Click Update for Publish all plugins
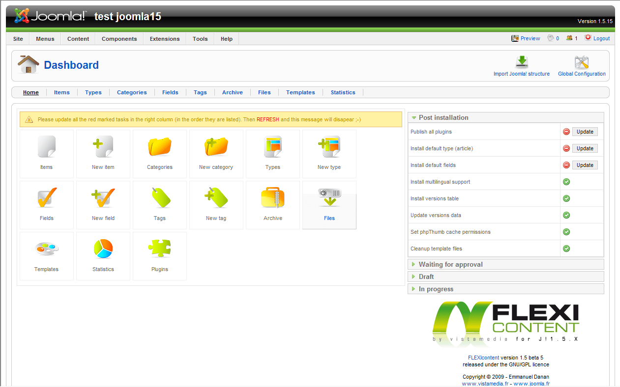 click(585, 132)
